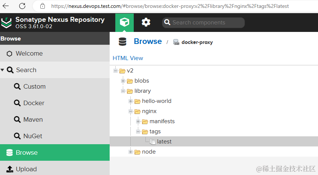Screen dimensions: 318x175
Task: Click the database icon beside Browse heading
Action: click(122, 42)
